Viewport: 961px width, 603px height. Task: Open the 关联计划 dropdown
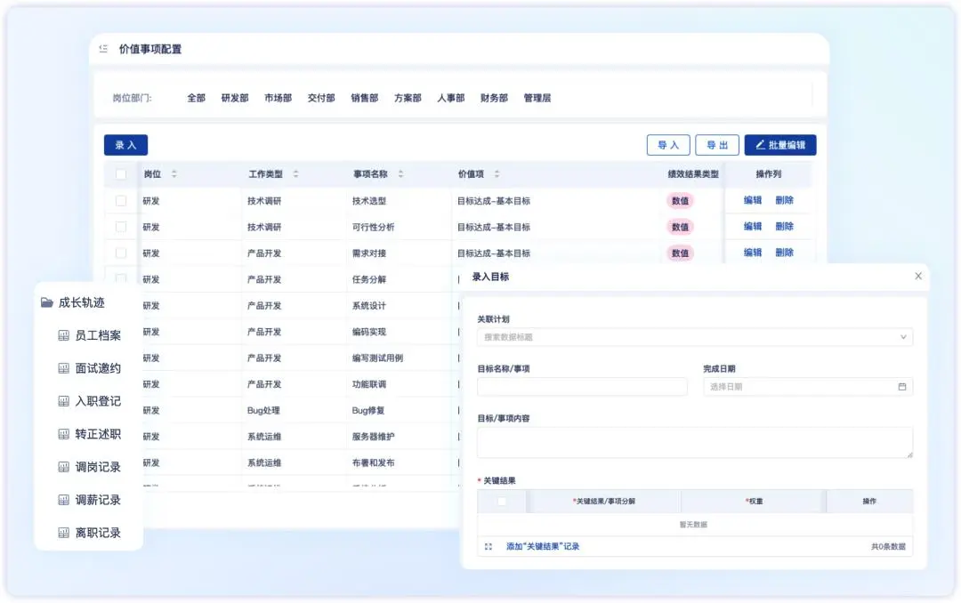[x=694, y=337]
